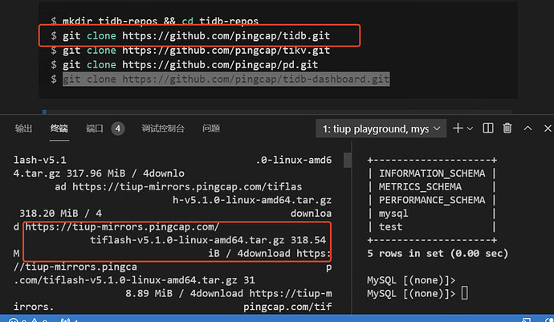Viewport: 554px width, 322px height.
Task: Click 'https://tiup-mirrors.pingcap.com/' in the terminal
Action: [122, 227]
